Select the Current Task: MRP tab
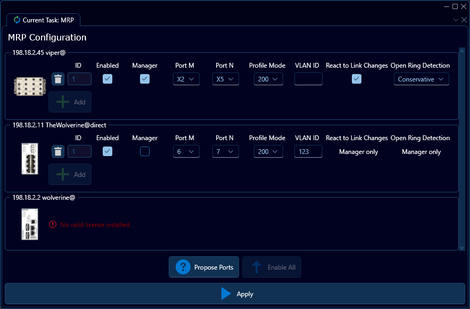 (44, 20)
